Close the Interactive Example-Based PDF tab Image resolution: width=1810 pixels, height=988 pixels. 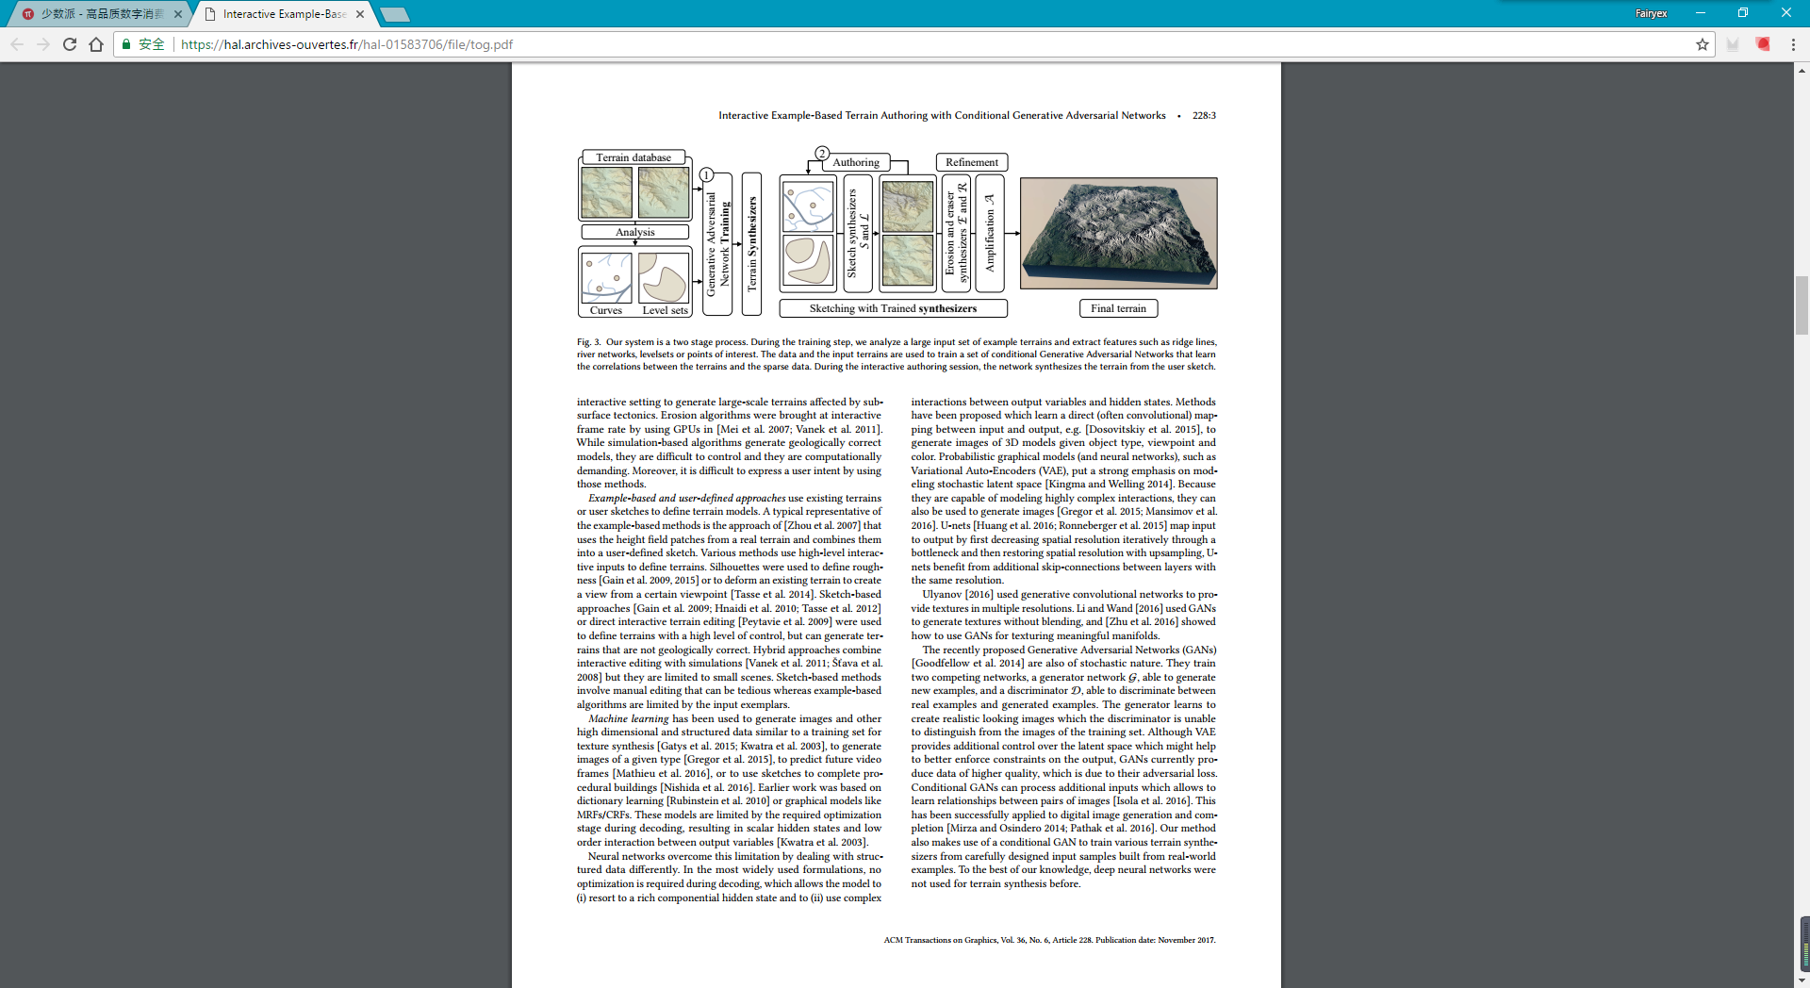pyautogui.click(x=360, y=14)
